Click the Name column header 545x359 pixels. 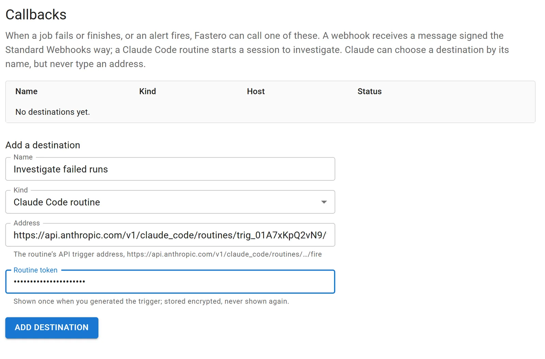pyautogui.click(x=27, y=92)
